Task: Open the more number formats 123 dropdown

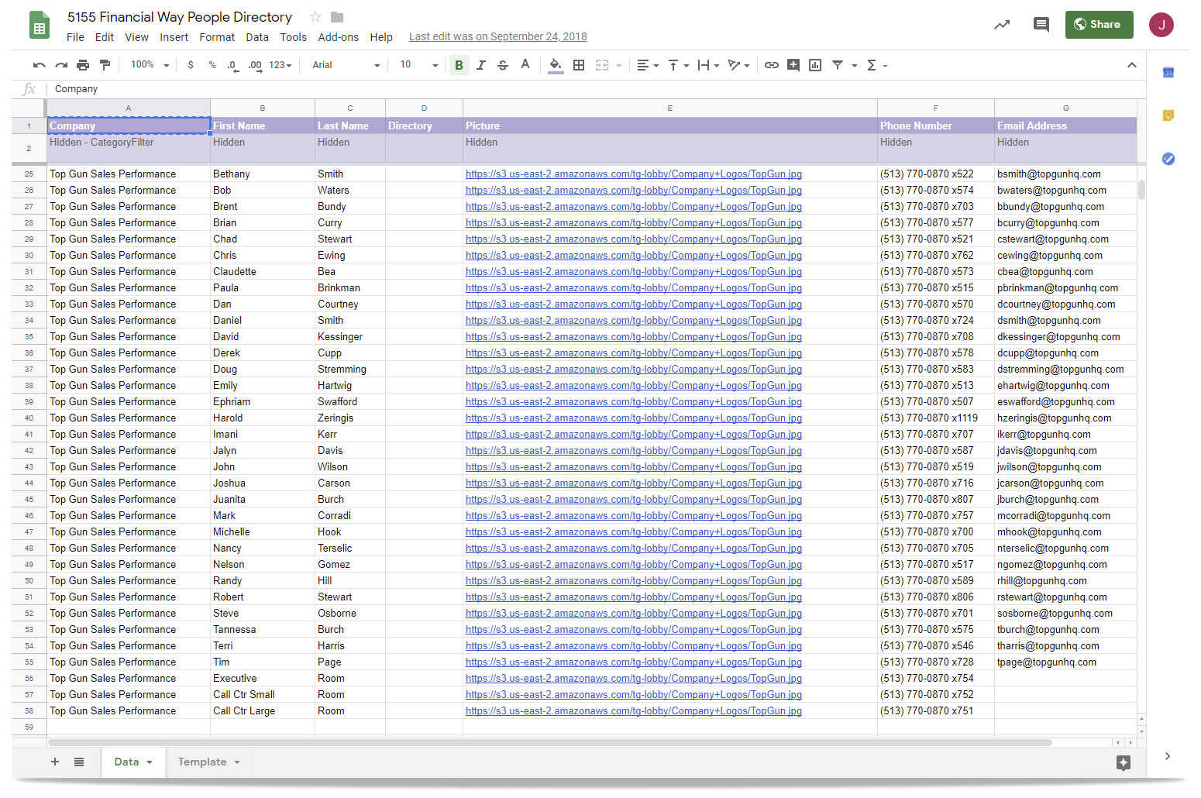Action: point(280,66)
